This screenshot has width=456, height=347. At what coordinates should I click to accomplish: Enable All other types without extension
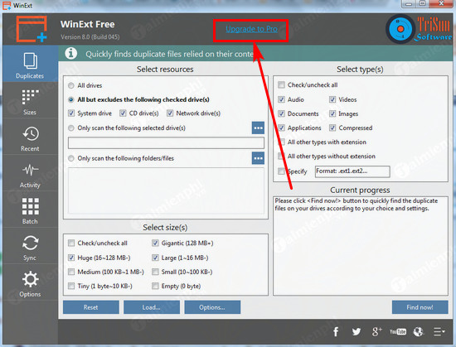pyautogui.click(x=281, y=157)
